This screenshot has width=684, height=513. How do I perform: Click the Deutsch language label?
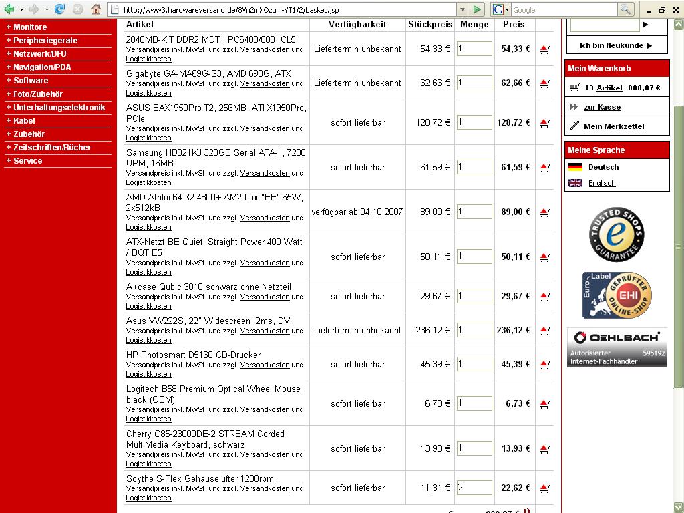tap(603, 167)
